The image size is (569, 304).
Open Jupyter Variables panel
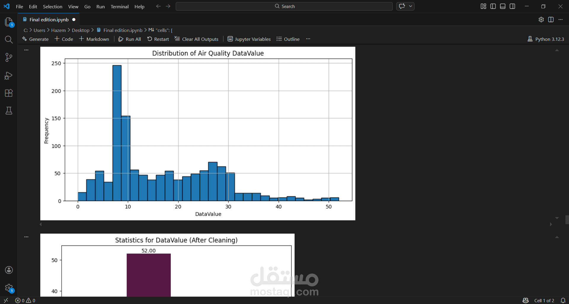[249, 39]
